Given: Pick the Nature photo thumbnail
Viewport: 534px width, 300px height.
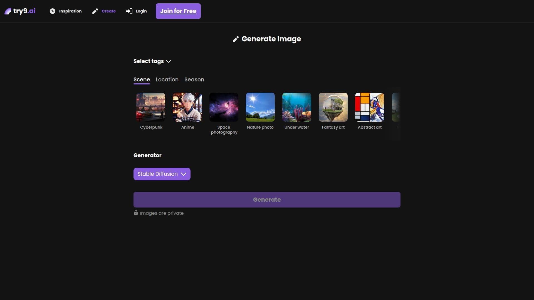Looking at the screenshot, I should [x=260, y=107].
